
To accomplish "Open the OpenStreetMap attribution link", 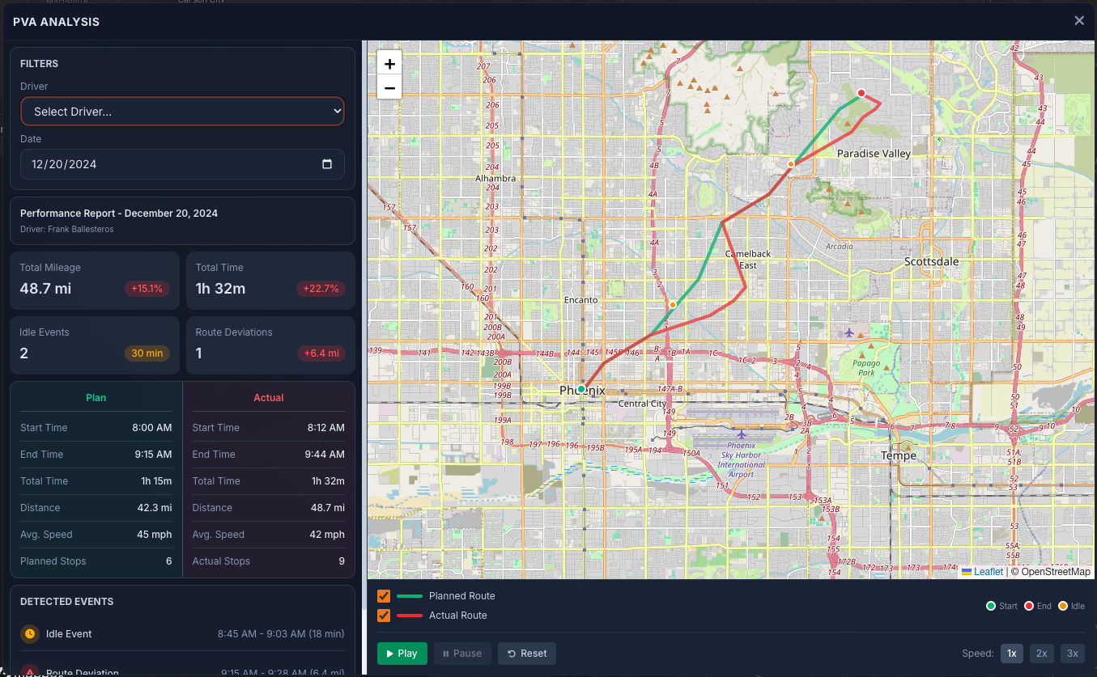I will click(1056, 572).
